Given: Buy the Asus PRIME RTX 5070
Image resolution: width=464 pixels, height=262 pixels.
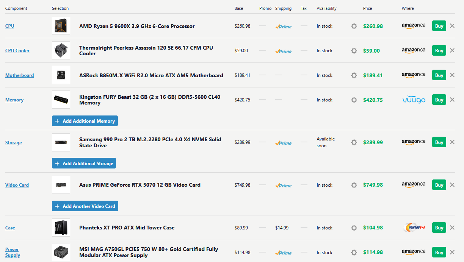Looking at the screenshot, I should click(439, 185).
